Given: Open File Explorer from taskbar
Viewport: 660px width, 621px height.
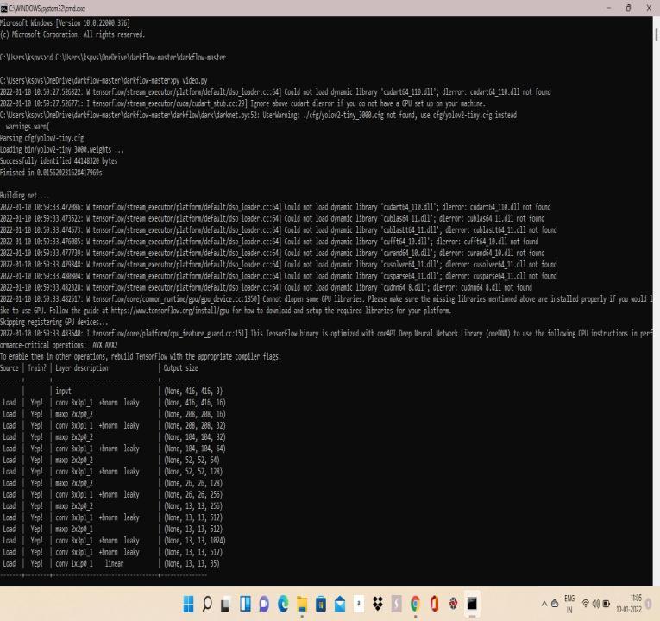Looking at the screenshot, I should pyautogui.click(x=302, y=604).
